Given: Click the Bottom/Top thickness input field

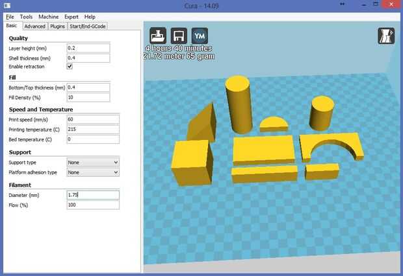Looking at the screenshot, I should click(x=88, y=87).
